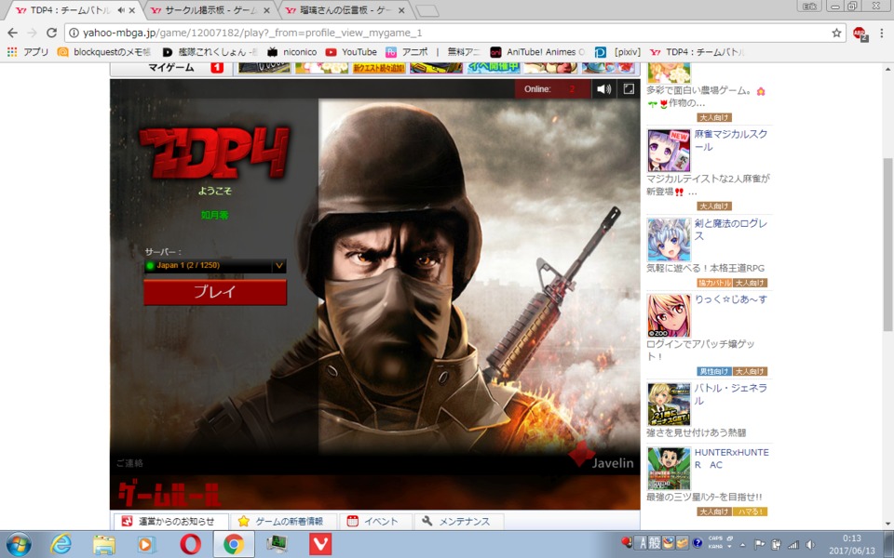Open the blockquestのメモ帳 bookmark
Screen dimensions: 894x558
(103, 52)
